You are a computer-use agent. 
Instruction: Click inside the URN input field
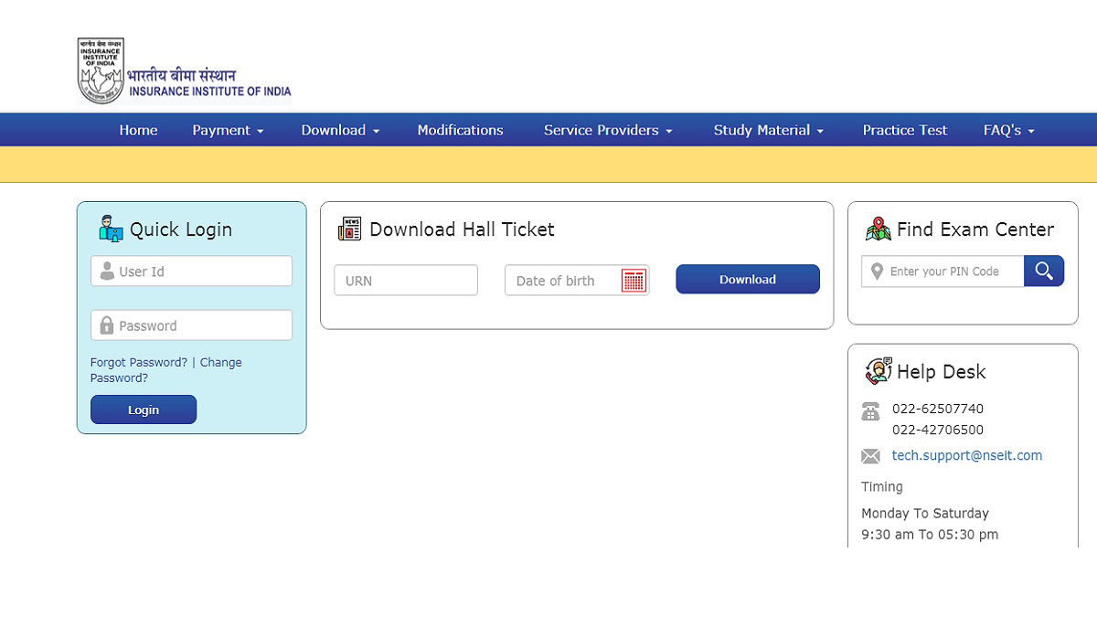pos(405,280)
